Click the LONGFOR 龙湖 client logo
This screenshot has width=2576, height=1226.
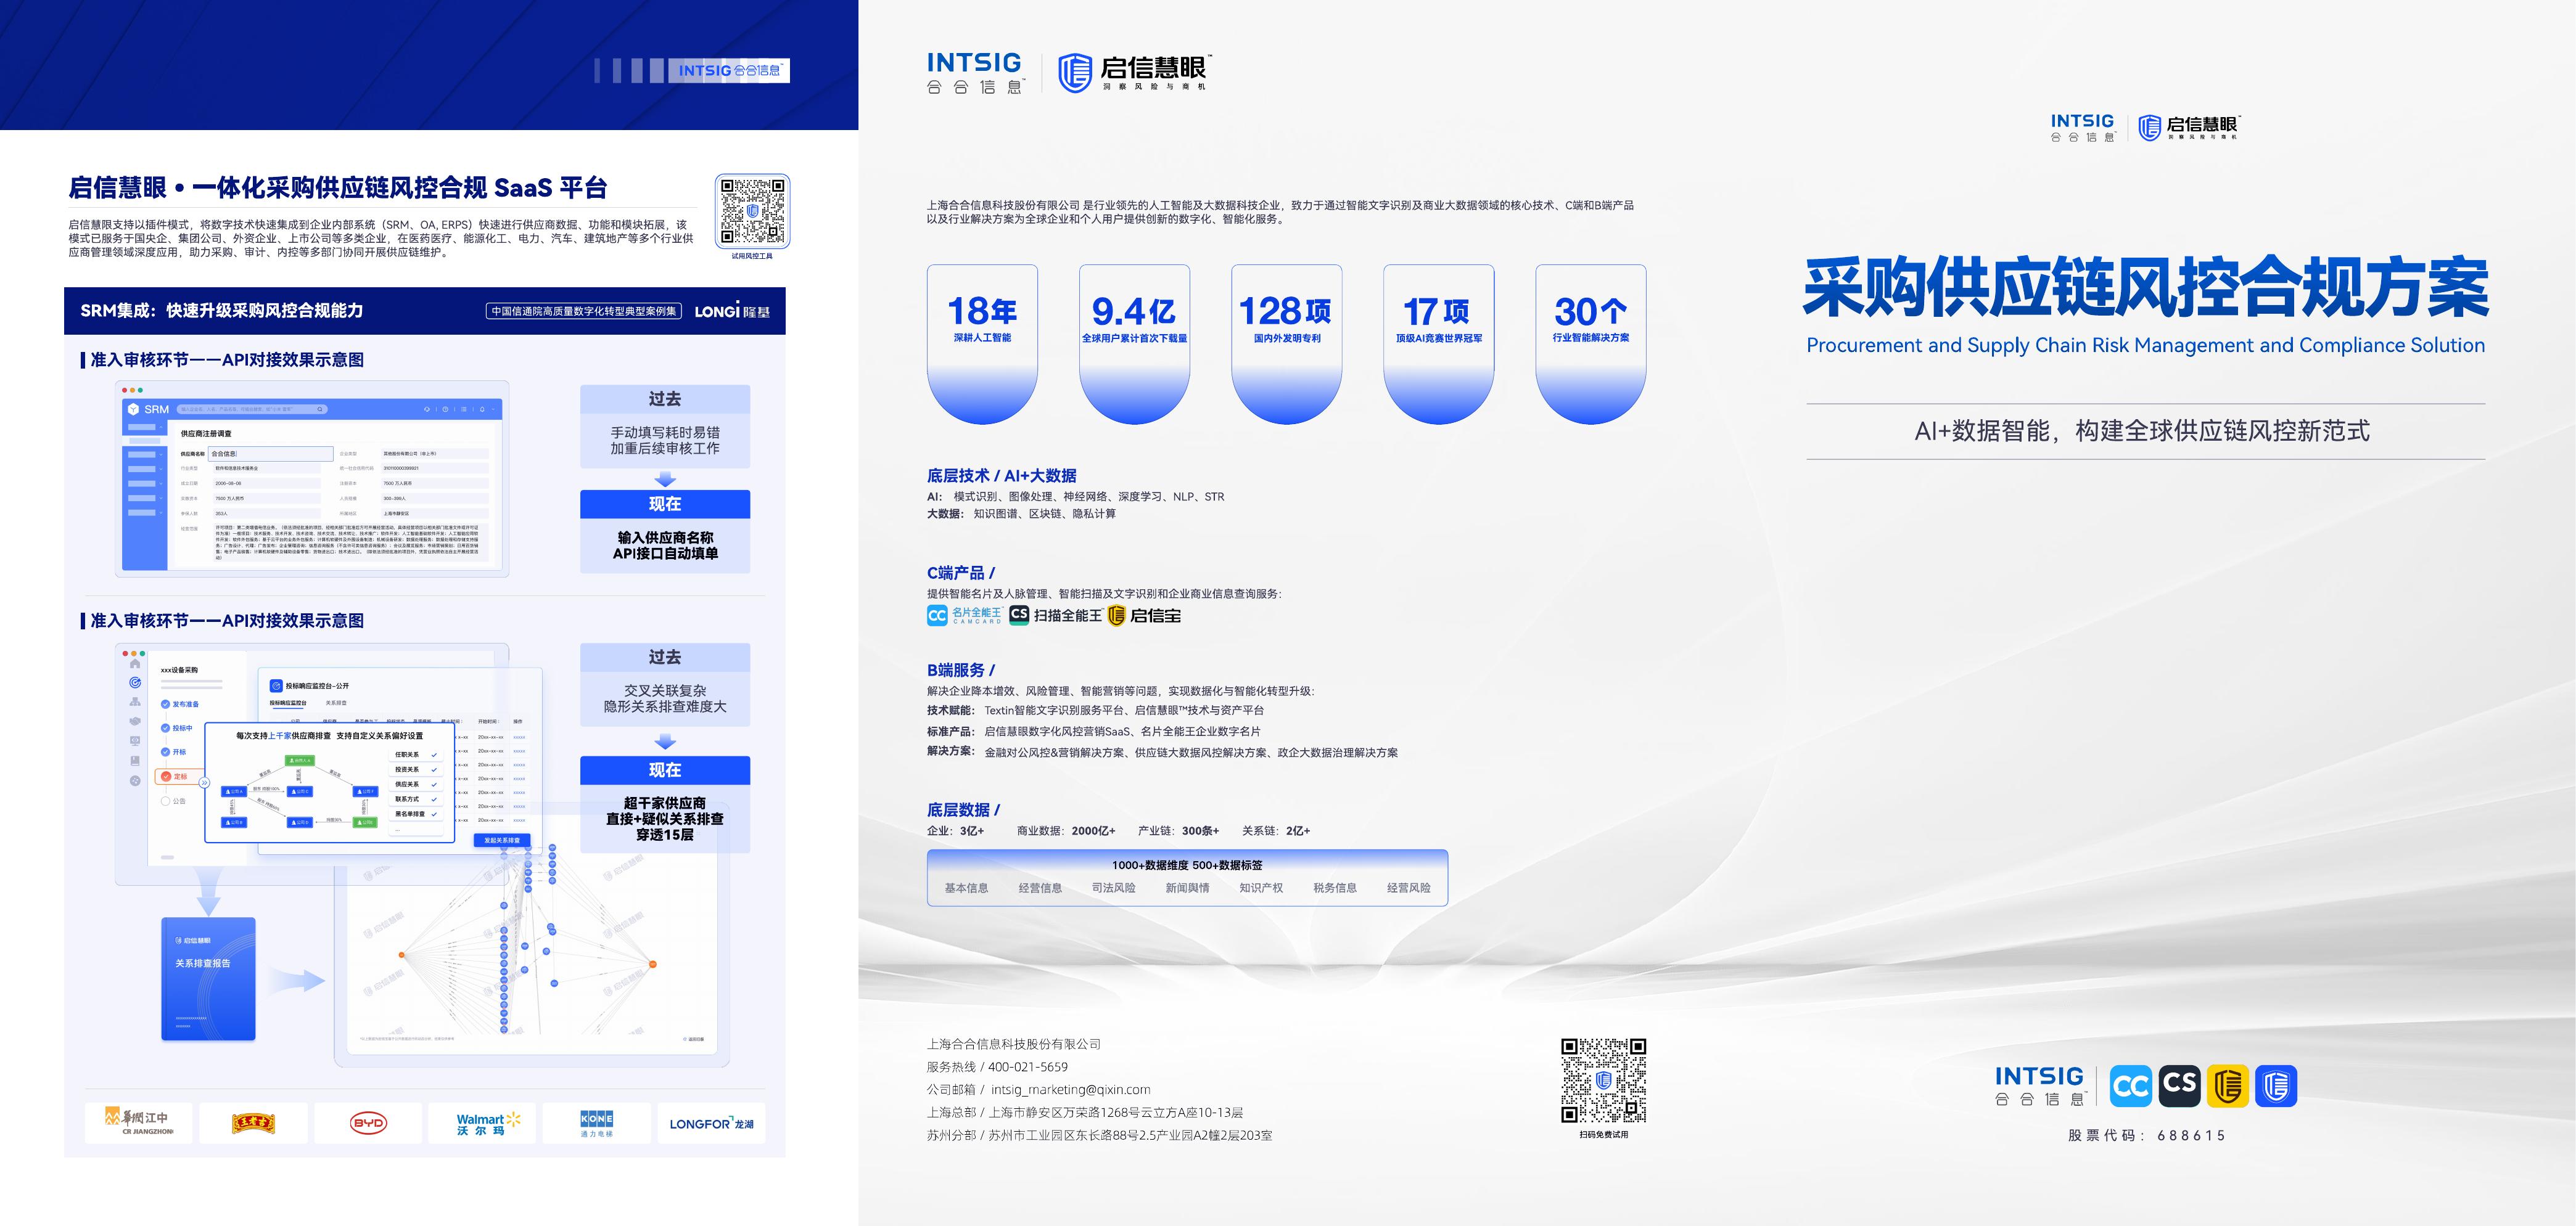[711, 1123]
